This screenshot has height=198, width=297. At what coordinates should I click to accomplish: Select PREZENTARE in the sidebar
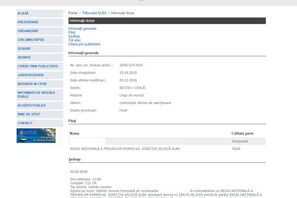pos(28,22)
